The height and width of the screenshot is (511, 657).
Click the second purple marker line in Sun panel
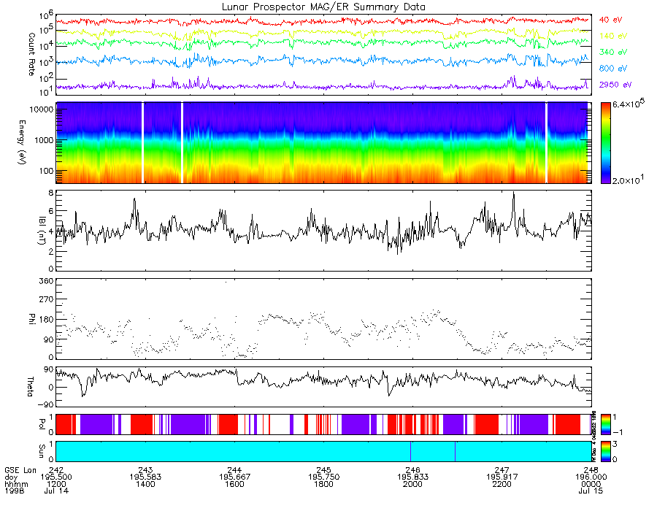(455, 451)
